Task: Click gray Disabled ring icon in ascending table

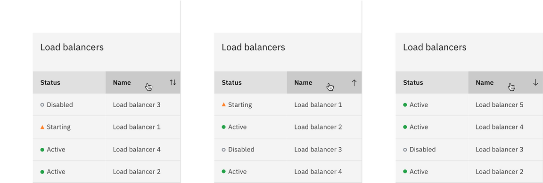Action: coord(224,150)
